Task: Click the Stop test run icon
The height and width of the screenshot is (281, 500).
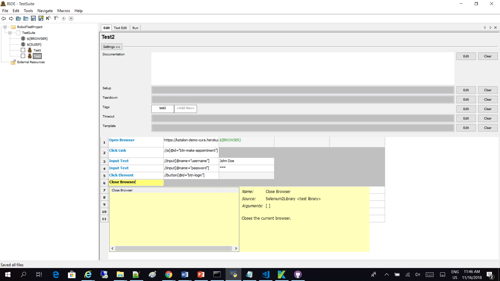Action: [x=71, y=18]
